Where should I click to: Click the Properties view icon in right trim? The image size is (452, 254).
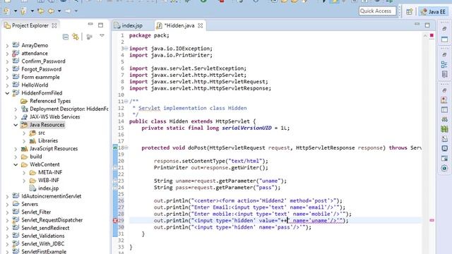(444, 110)
